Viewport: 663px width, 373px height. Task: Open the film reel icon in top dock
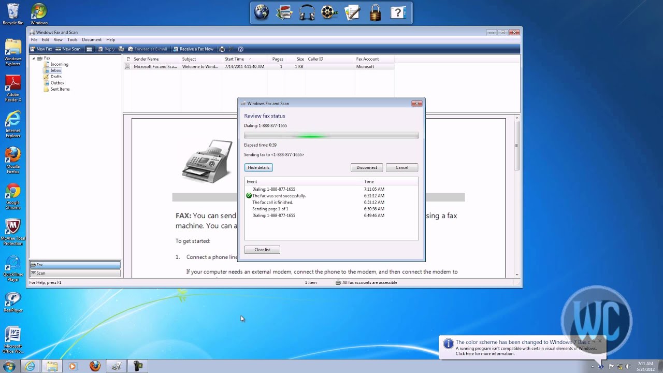coord(329,12)
